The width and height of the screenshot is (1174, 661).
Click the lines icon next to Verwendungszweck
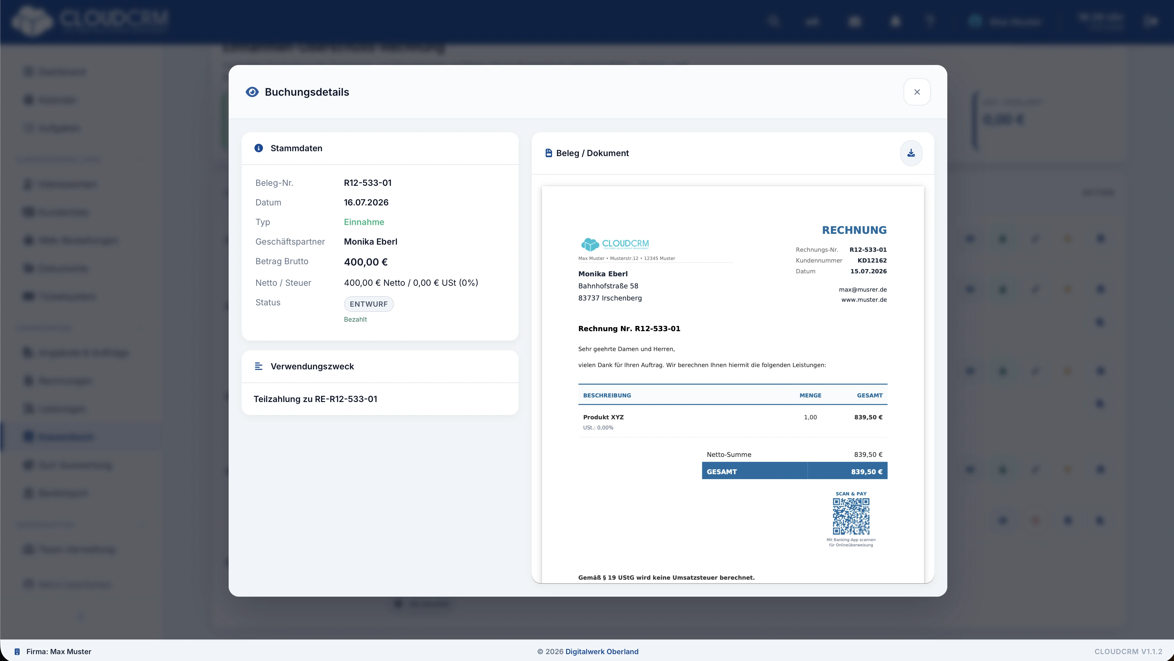258,366
